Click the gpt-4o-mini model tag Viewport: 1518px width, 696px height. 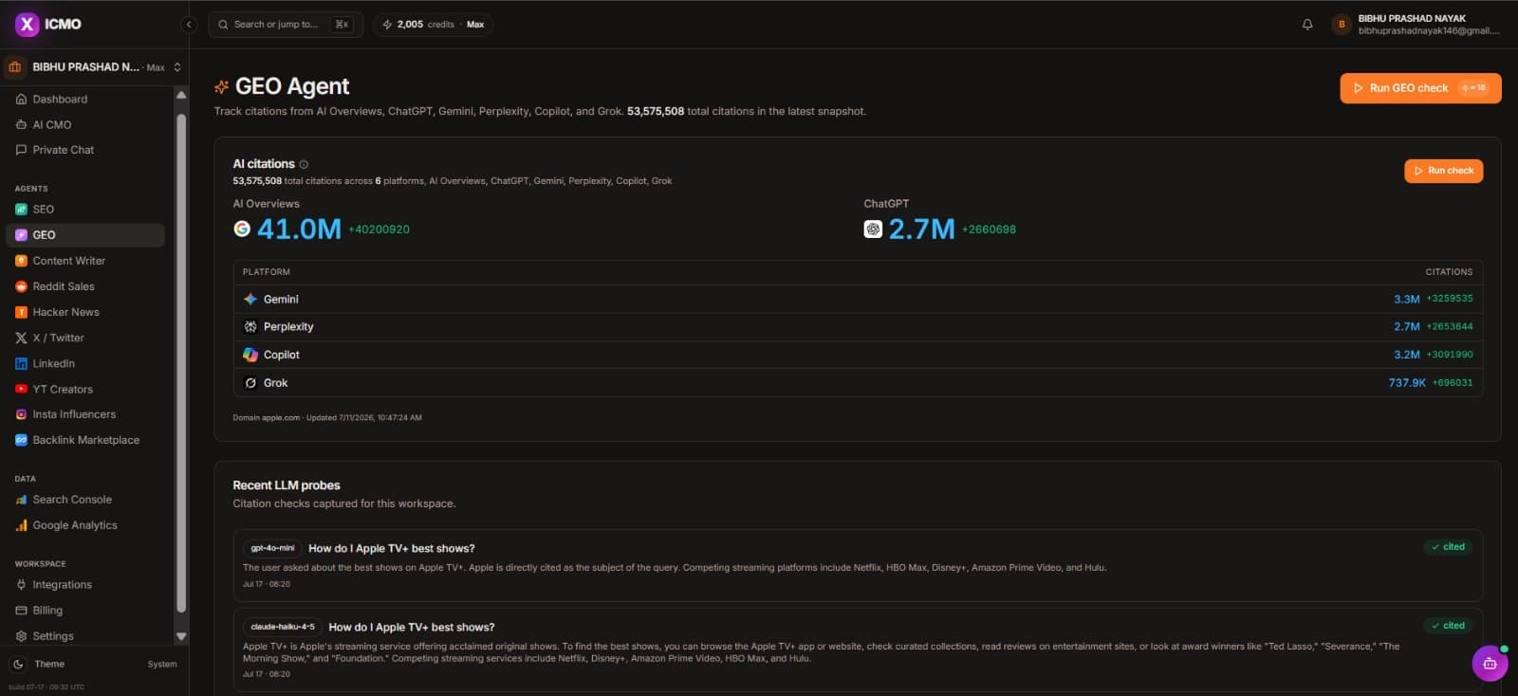[272, 548]
